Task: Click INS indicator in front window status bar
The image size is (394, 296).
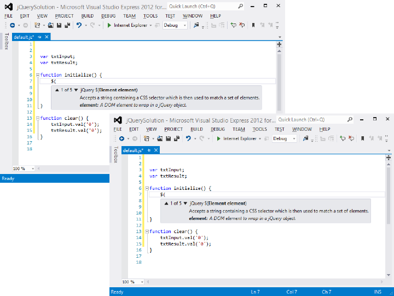Action: point(378,292)
